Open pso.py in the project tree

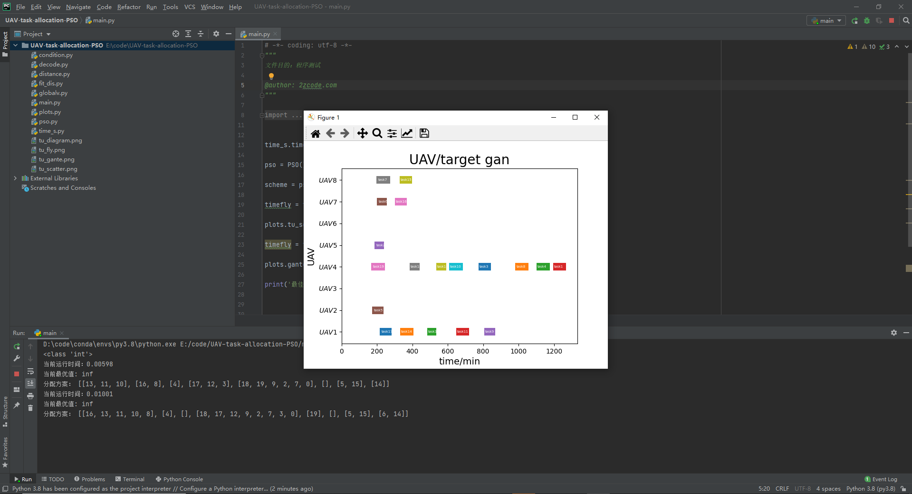point(48,121)
